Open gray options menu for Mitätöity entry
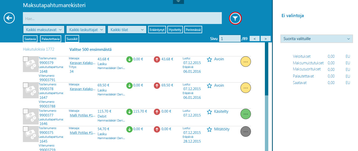This screenshot has width=358, height=151. (x=246, y=131)
